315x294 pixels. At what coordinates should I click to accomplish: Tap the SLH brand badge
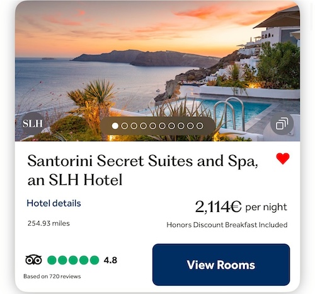pos(33,124)
